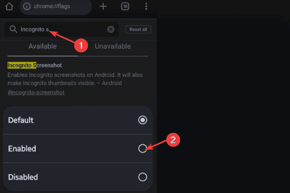The width and height of the screenshot is (290, 193).
Task: Clear the flags search text
Action: (x=111, y=30)
